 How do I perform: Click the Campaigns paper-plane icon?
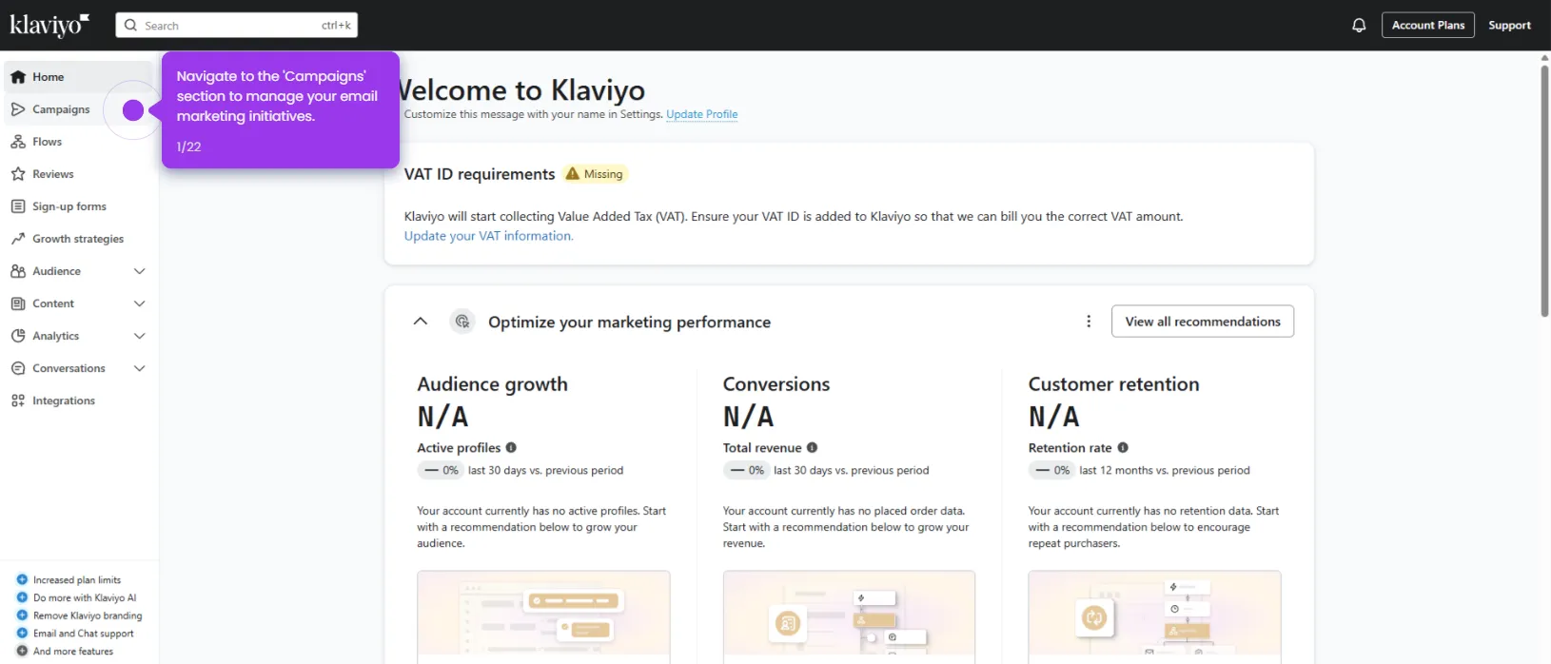coord(18,109)
